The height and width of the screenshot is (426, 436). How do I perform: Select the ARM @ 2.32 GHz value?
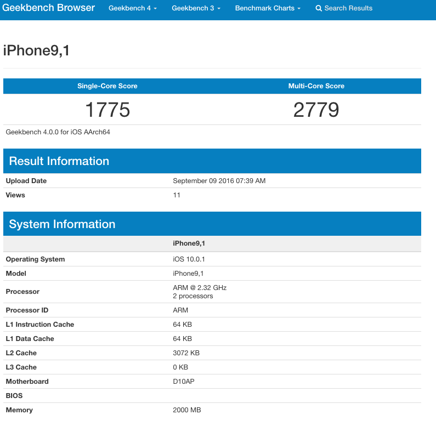200,287
